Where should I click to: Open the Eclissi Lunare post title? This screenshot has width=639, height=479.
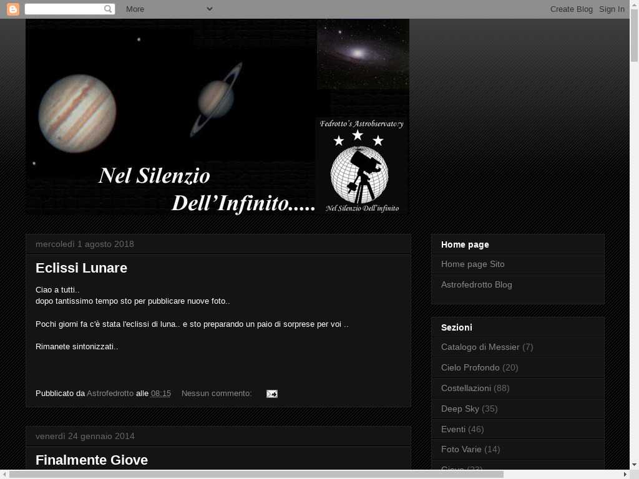[x=81, y=268]
